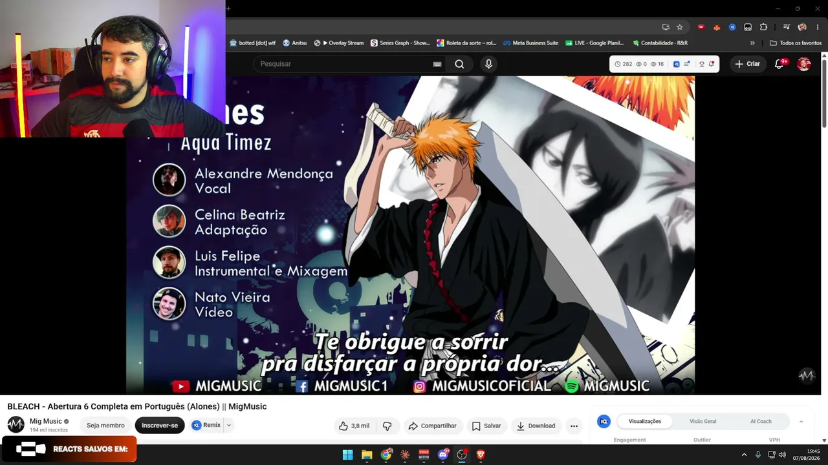Viewport: 828px width, 465px height.
Task: Open Voicemeeter from the taskbar
Action: coord(424,455)
